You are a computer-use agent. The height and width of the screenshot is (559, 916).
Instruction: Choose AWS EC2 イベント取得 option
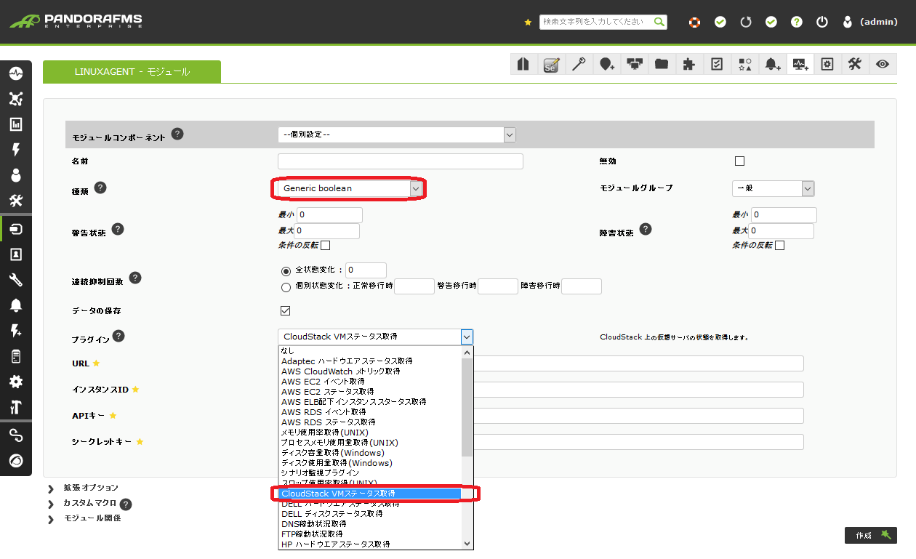point(370,381)
